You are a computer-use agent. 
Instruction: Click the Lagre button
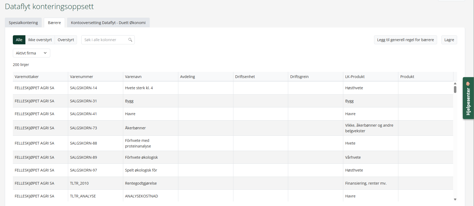(x=449, y=40)
